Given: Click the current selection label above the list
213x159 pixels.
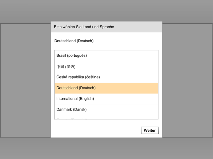Looking at the screenshot, I should pyautogui.click(x=74, y=41).
